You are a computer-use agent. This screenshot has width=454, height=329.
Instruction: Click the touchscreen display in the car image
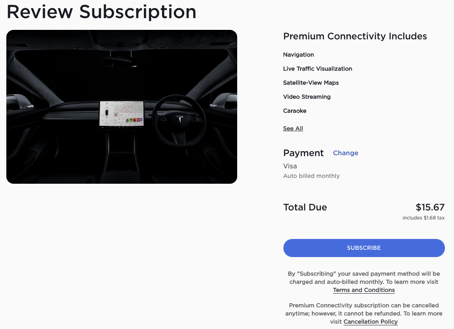(x=121, y=114)
